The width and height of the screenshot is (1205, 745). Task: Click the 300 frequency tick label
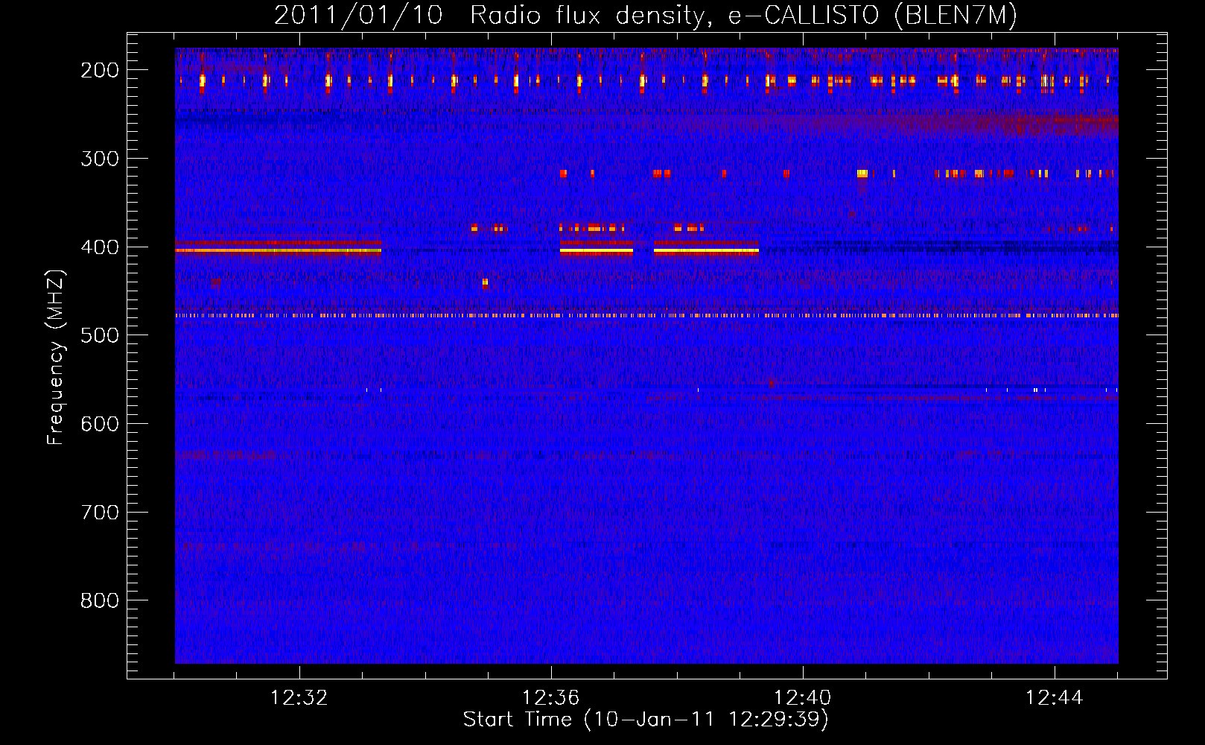point(100,159)
